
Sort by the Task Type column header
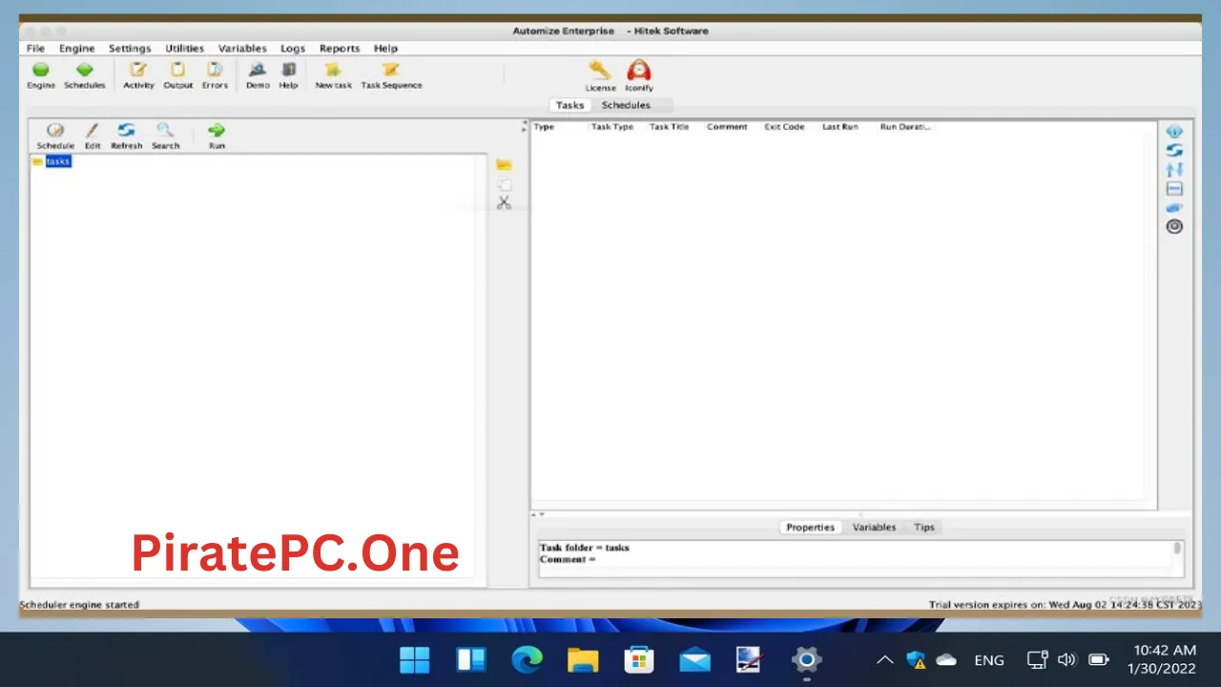[612, 127]
